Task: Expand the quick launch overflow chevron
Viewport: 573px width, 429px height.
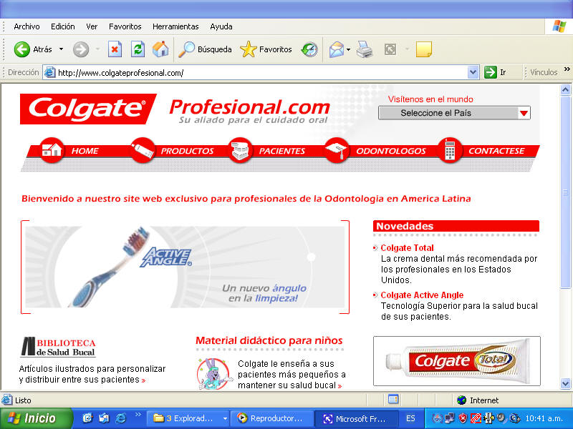Action: (x=138, y=415)
